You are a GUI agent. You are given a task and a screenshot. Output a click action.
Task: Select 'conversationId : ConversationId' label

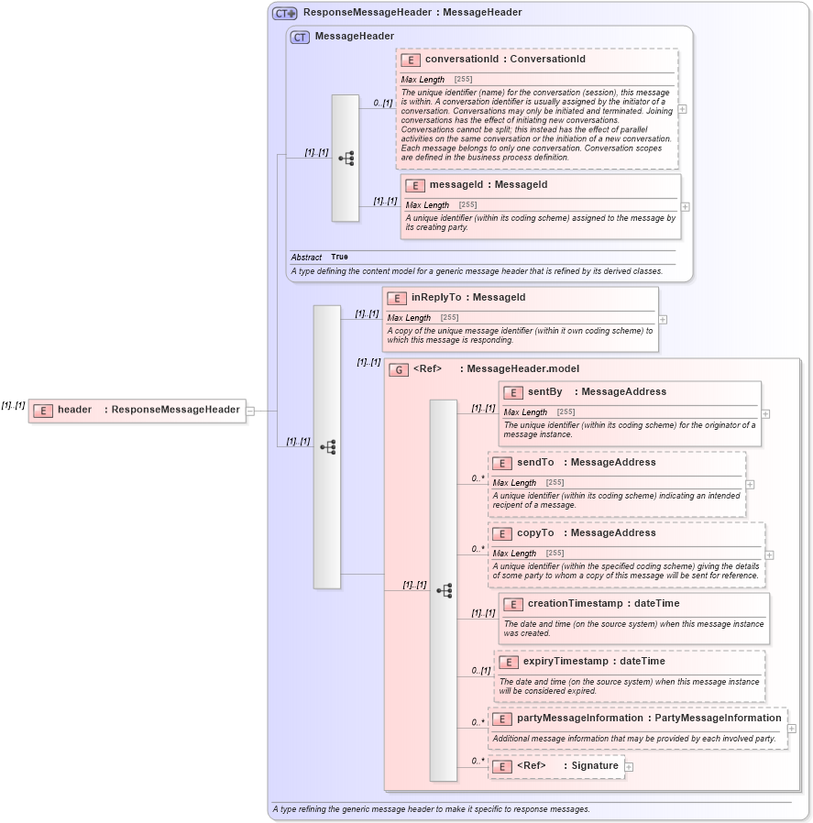point(505,59)
